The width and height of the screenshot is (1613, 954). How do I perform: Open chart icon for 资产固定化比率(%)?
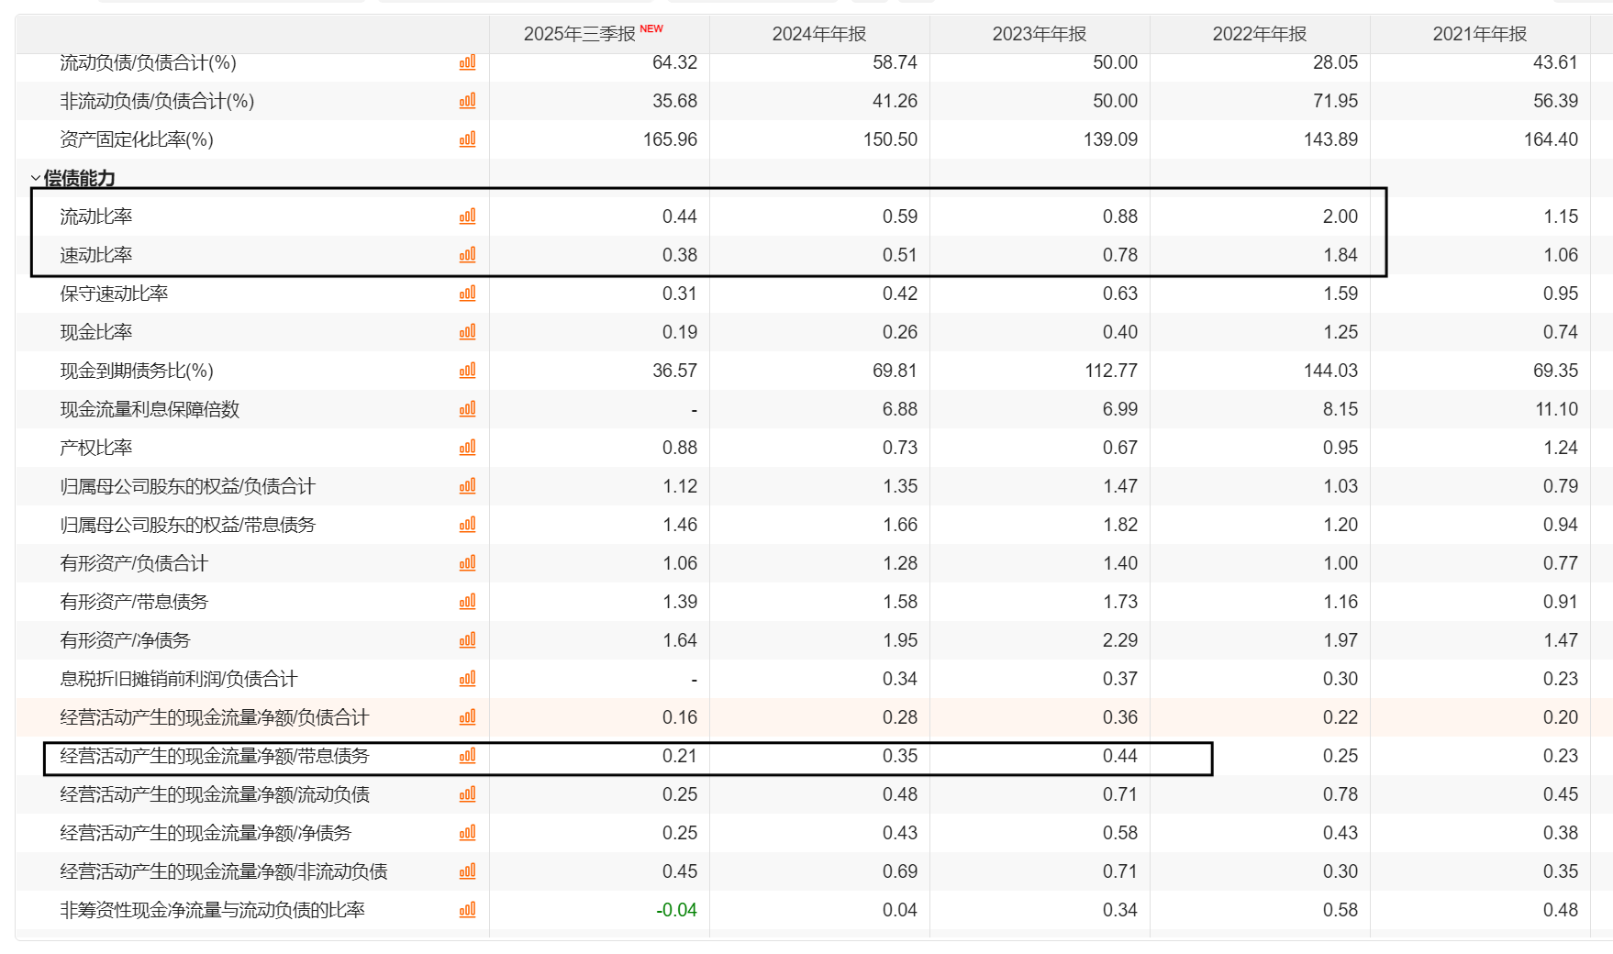467,139
